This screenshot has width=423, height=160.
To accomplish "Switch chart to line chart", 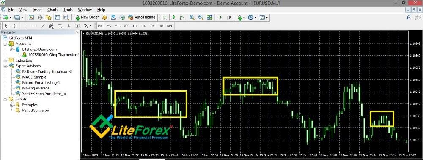I will 182,17.
